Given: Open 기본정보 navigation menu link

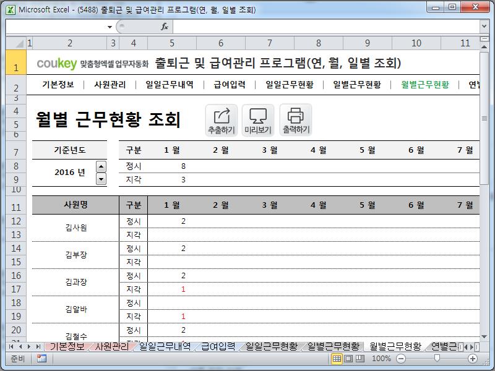Looking at the screenshot, I should click(58, 85).
